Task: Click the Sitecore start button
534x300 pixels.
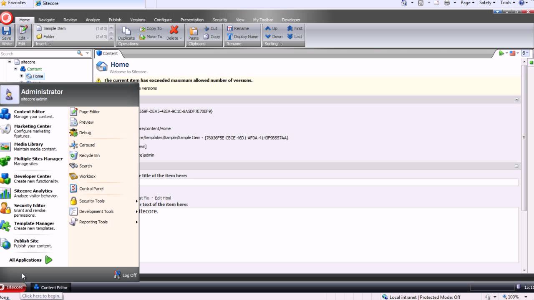Action: pyautogui.click(x=13, y=287)
